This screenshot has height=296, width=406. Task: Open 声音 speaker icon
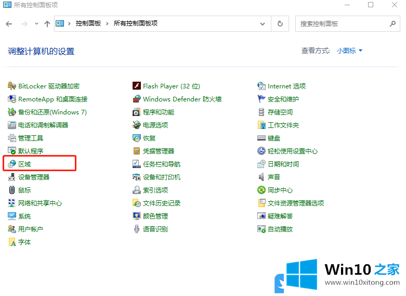click(x=262, y=177)
